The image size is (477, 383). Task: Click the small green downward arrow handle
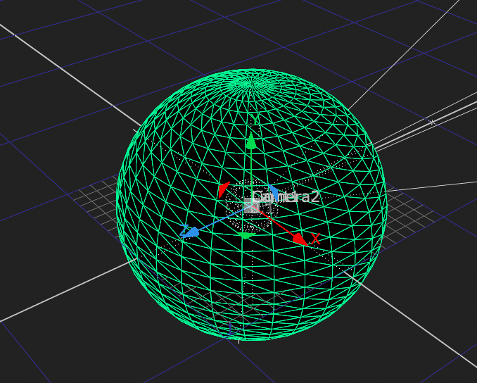[246, 236]
